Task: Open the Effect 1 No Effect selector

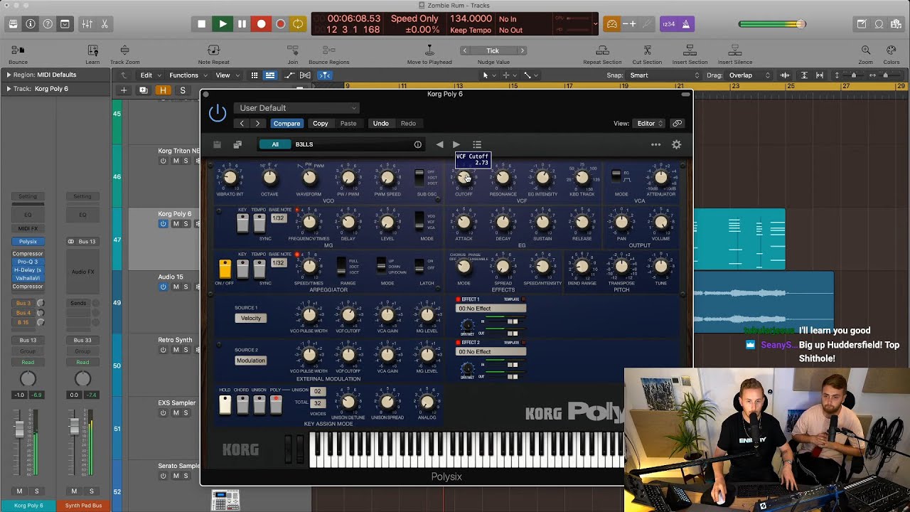Action: [x=491, y=309]
